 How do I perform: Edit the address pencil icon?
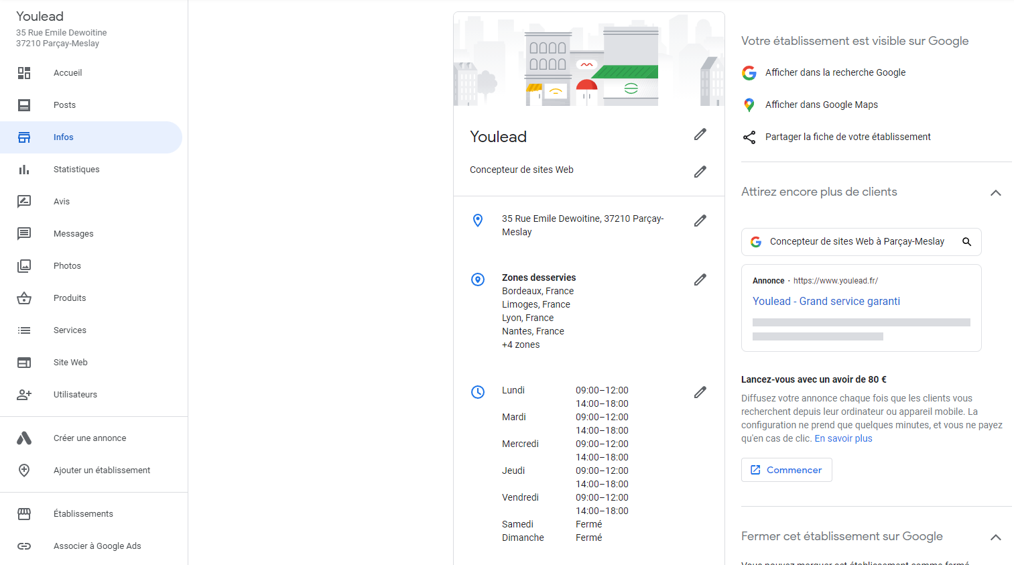click(x=700, y=221)
